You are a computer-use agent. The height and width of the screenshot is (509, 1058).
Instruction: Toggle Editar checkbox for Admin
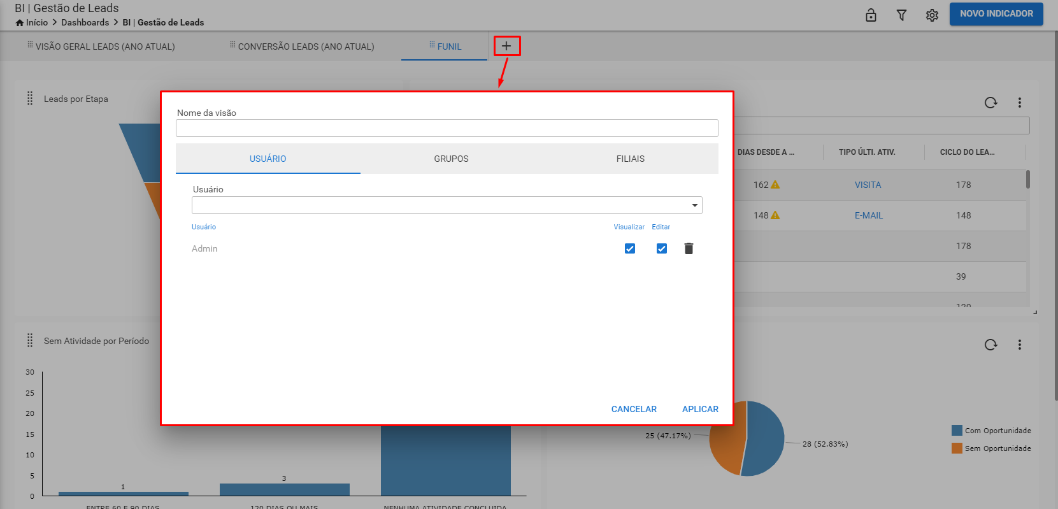click(x=662, y=248)
